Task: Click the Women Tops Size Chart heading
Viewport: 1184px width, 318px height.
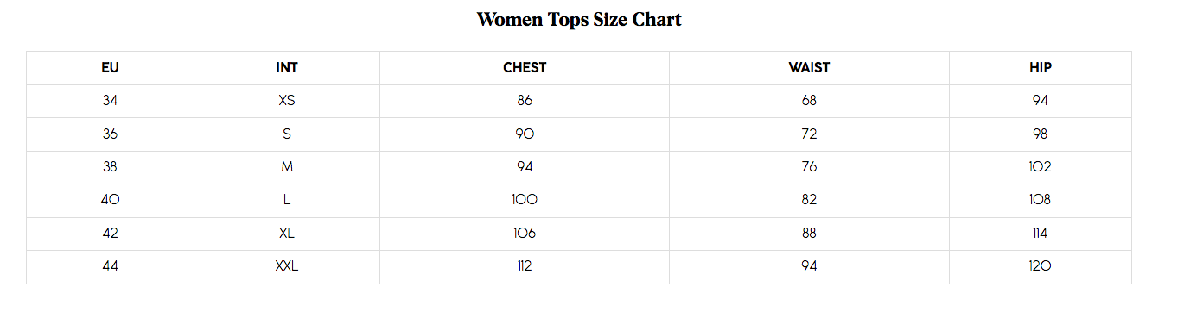Action: tap(579, 19)
